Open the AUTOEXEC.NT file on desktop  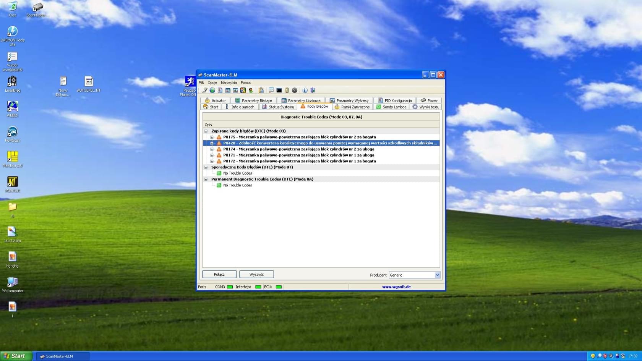click(x=89, y=84)
